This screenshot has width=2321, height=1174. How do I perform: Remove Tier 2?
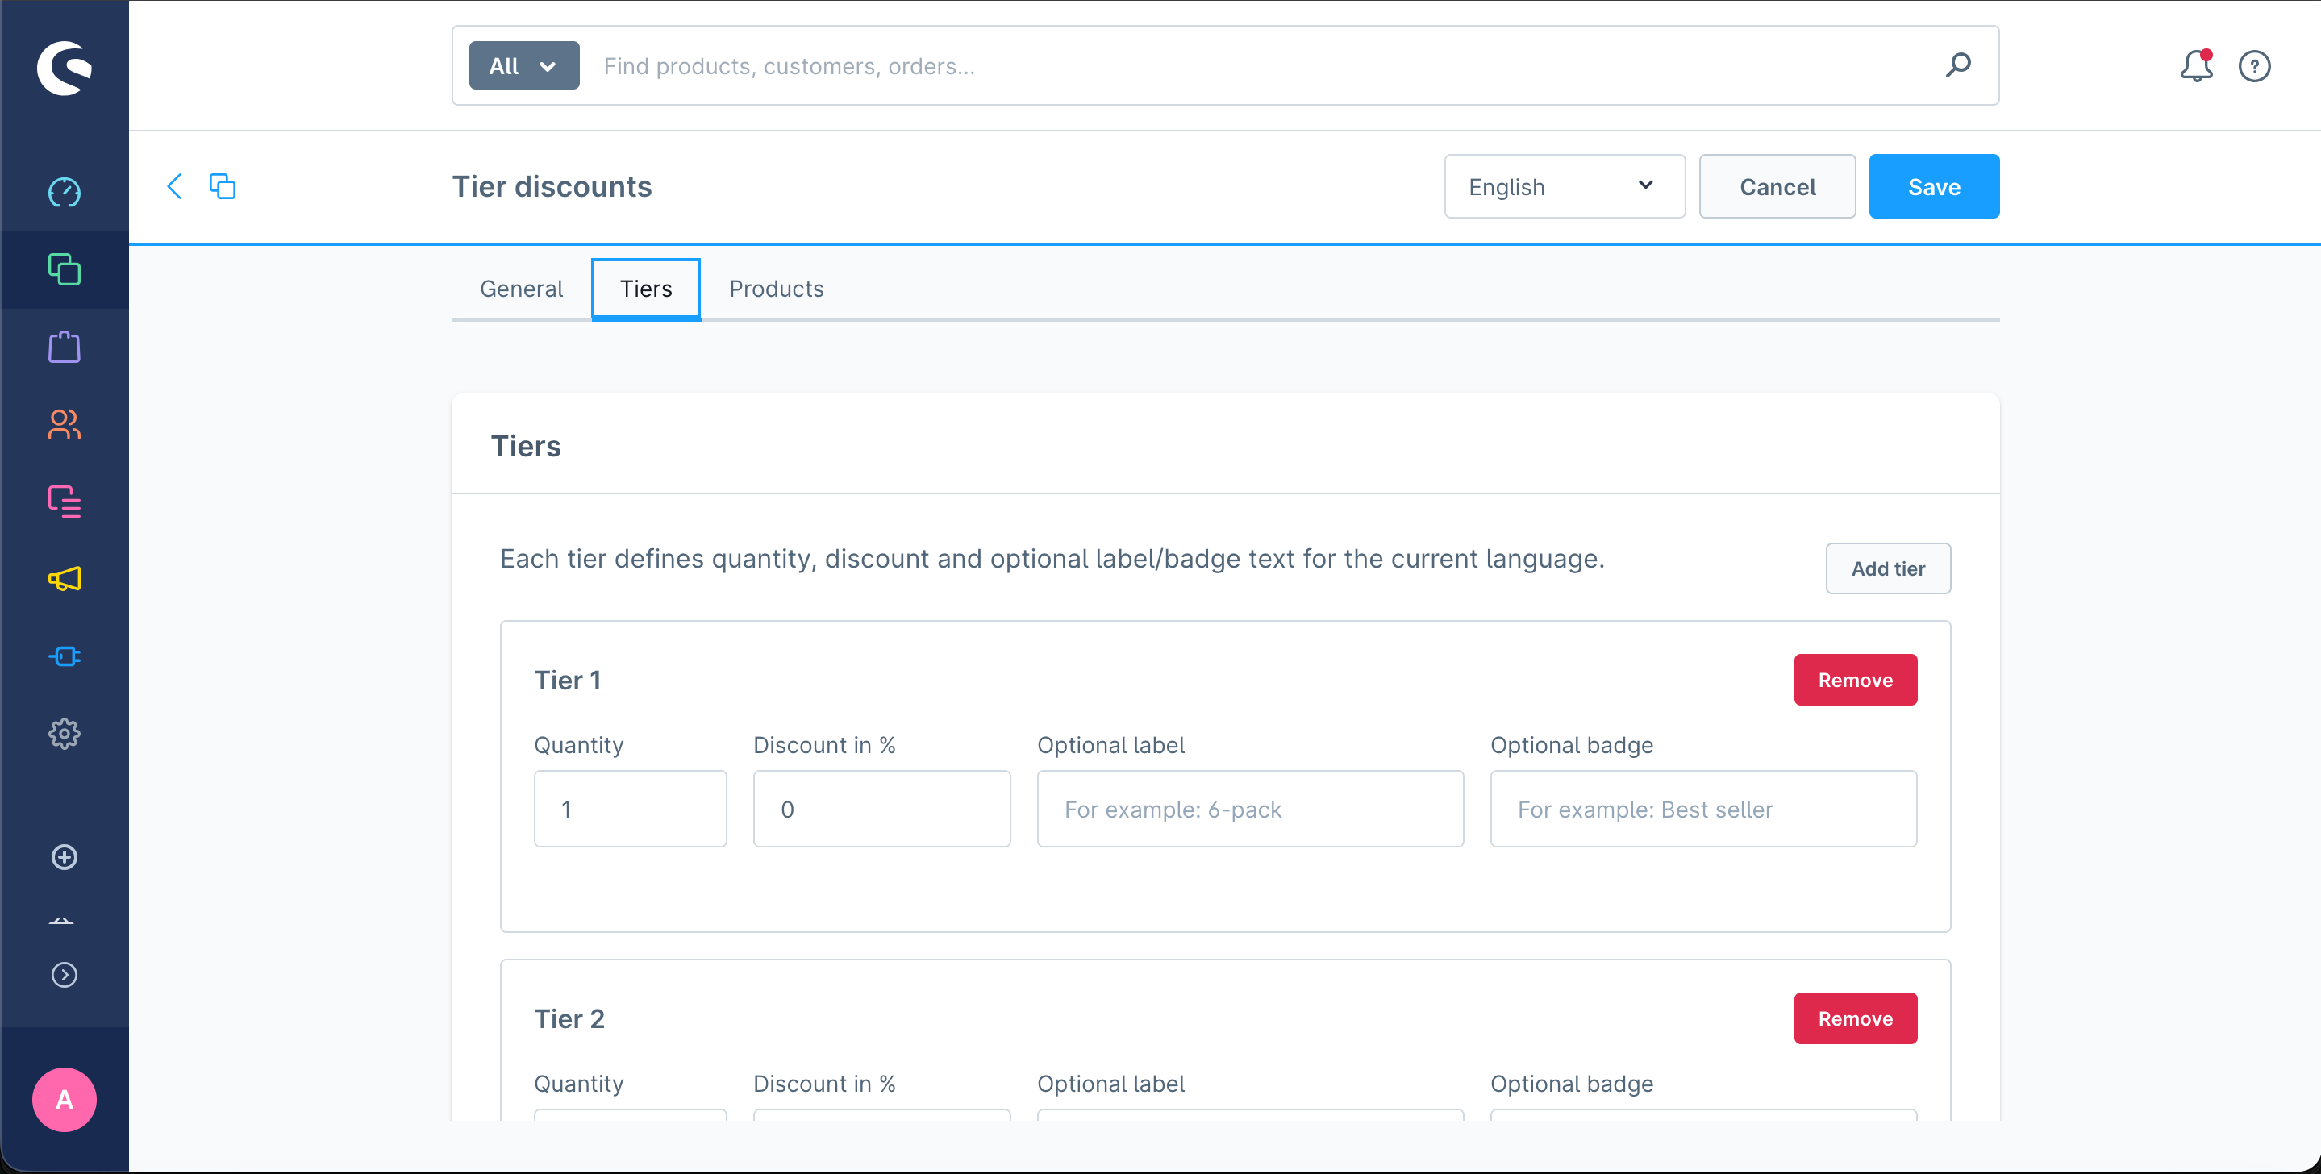pyautogui.click(x=1855, y=1019)
